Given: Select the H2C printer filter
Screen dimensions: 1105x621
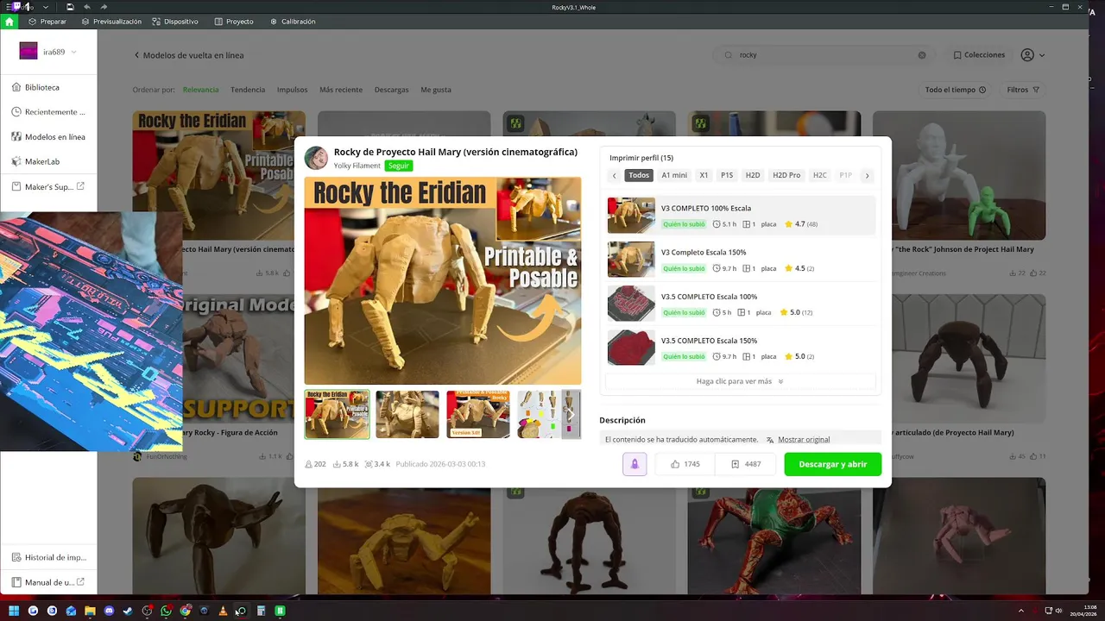Looking at the screenshot, I should coord(819,175).
